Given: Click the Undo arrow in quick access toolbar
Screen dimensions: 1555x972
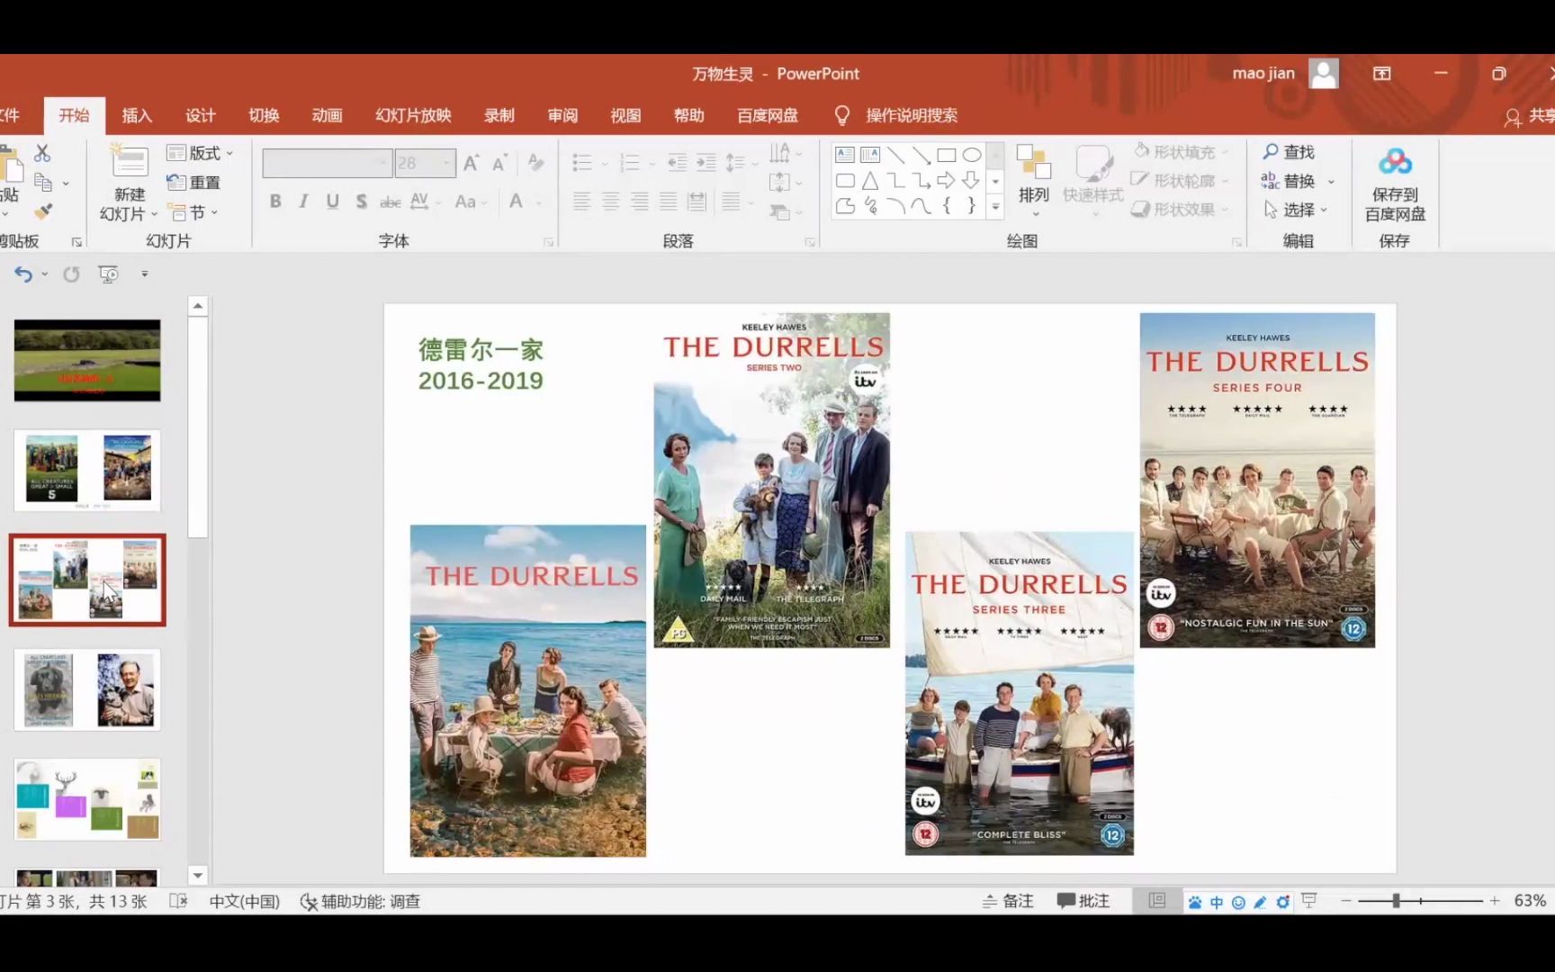Looking at the screenshot, I should coord(23,274).
